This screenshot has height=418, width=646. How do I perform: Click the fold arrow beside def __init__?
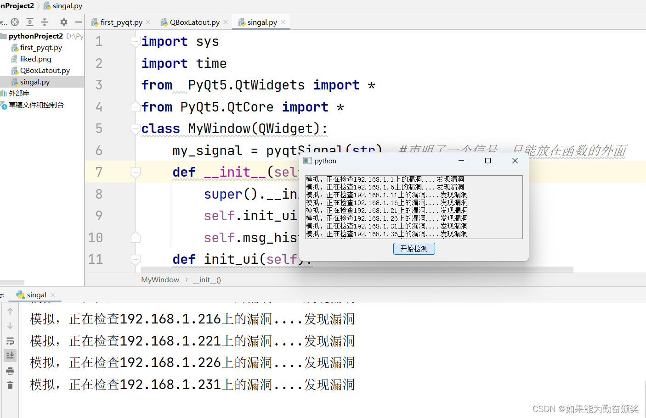click(x=135, y=172)
